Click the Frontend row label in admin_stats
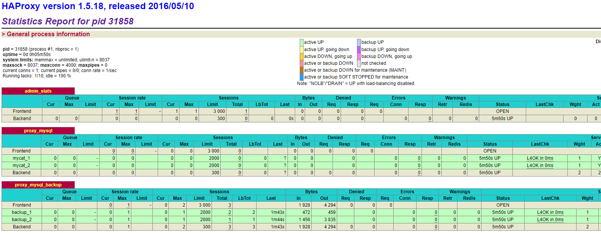 click(x=22, y=111)
